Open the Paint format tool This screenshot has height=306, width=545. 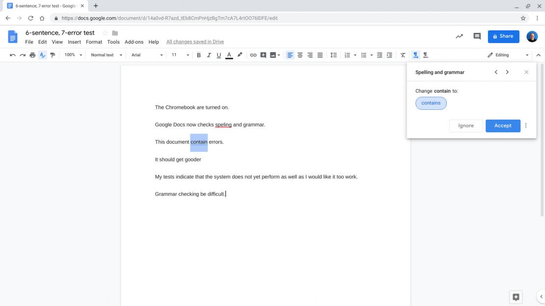tap(52, 55)
